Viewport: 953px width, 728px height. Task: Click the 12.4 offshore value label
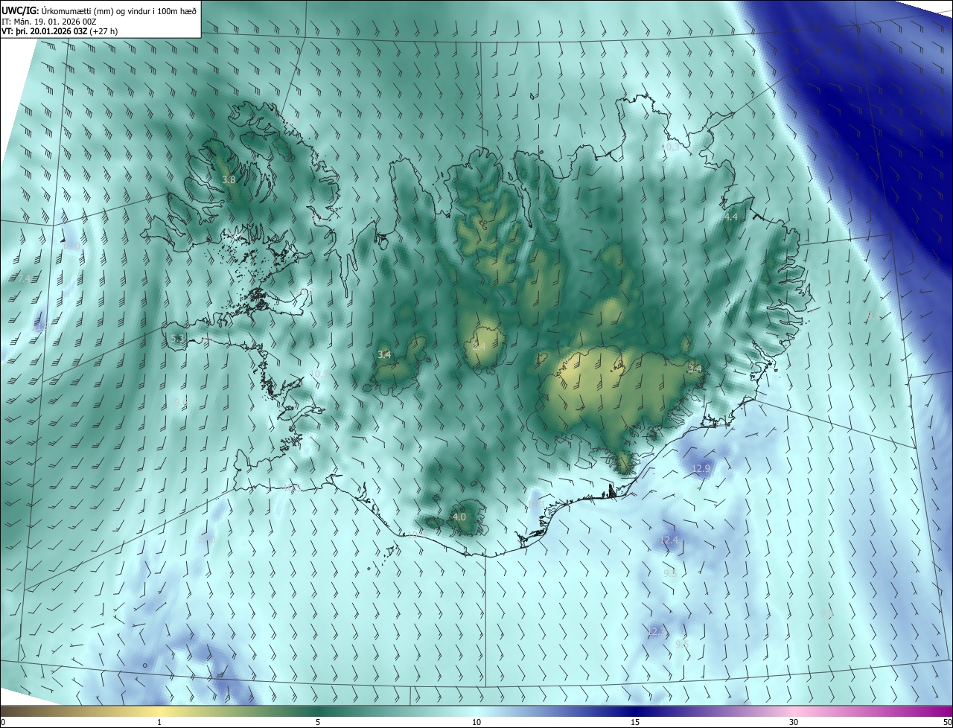coord(669,540)
